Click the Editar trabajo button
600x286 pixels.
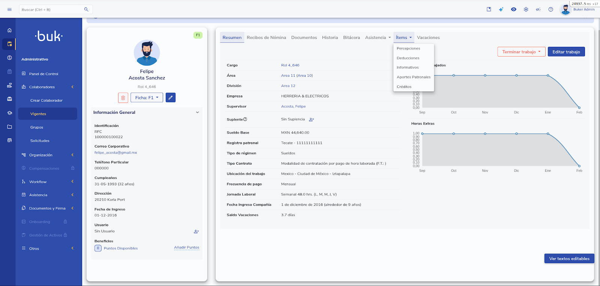point(566,52)
